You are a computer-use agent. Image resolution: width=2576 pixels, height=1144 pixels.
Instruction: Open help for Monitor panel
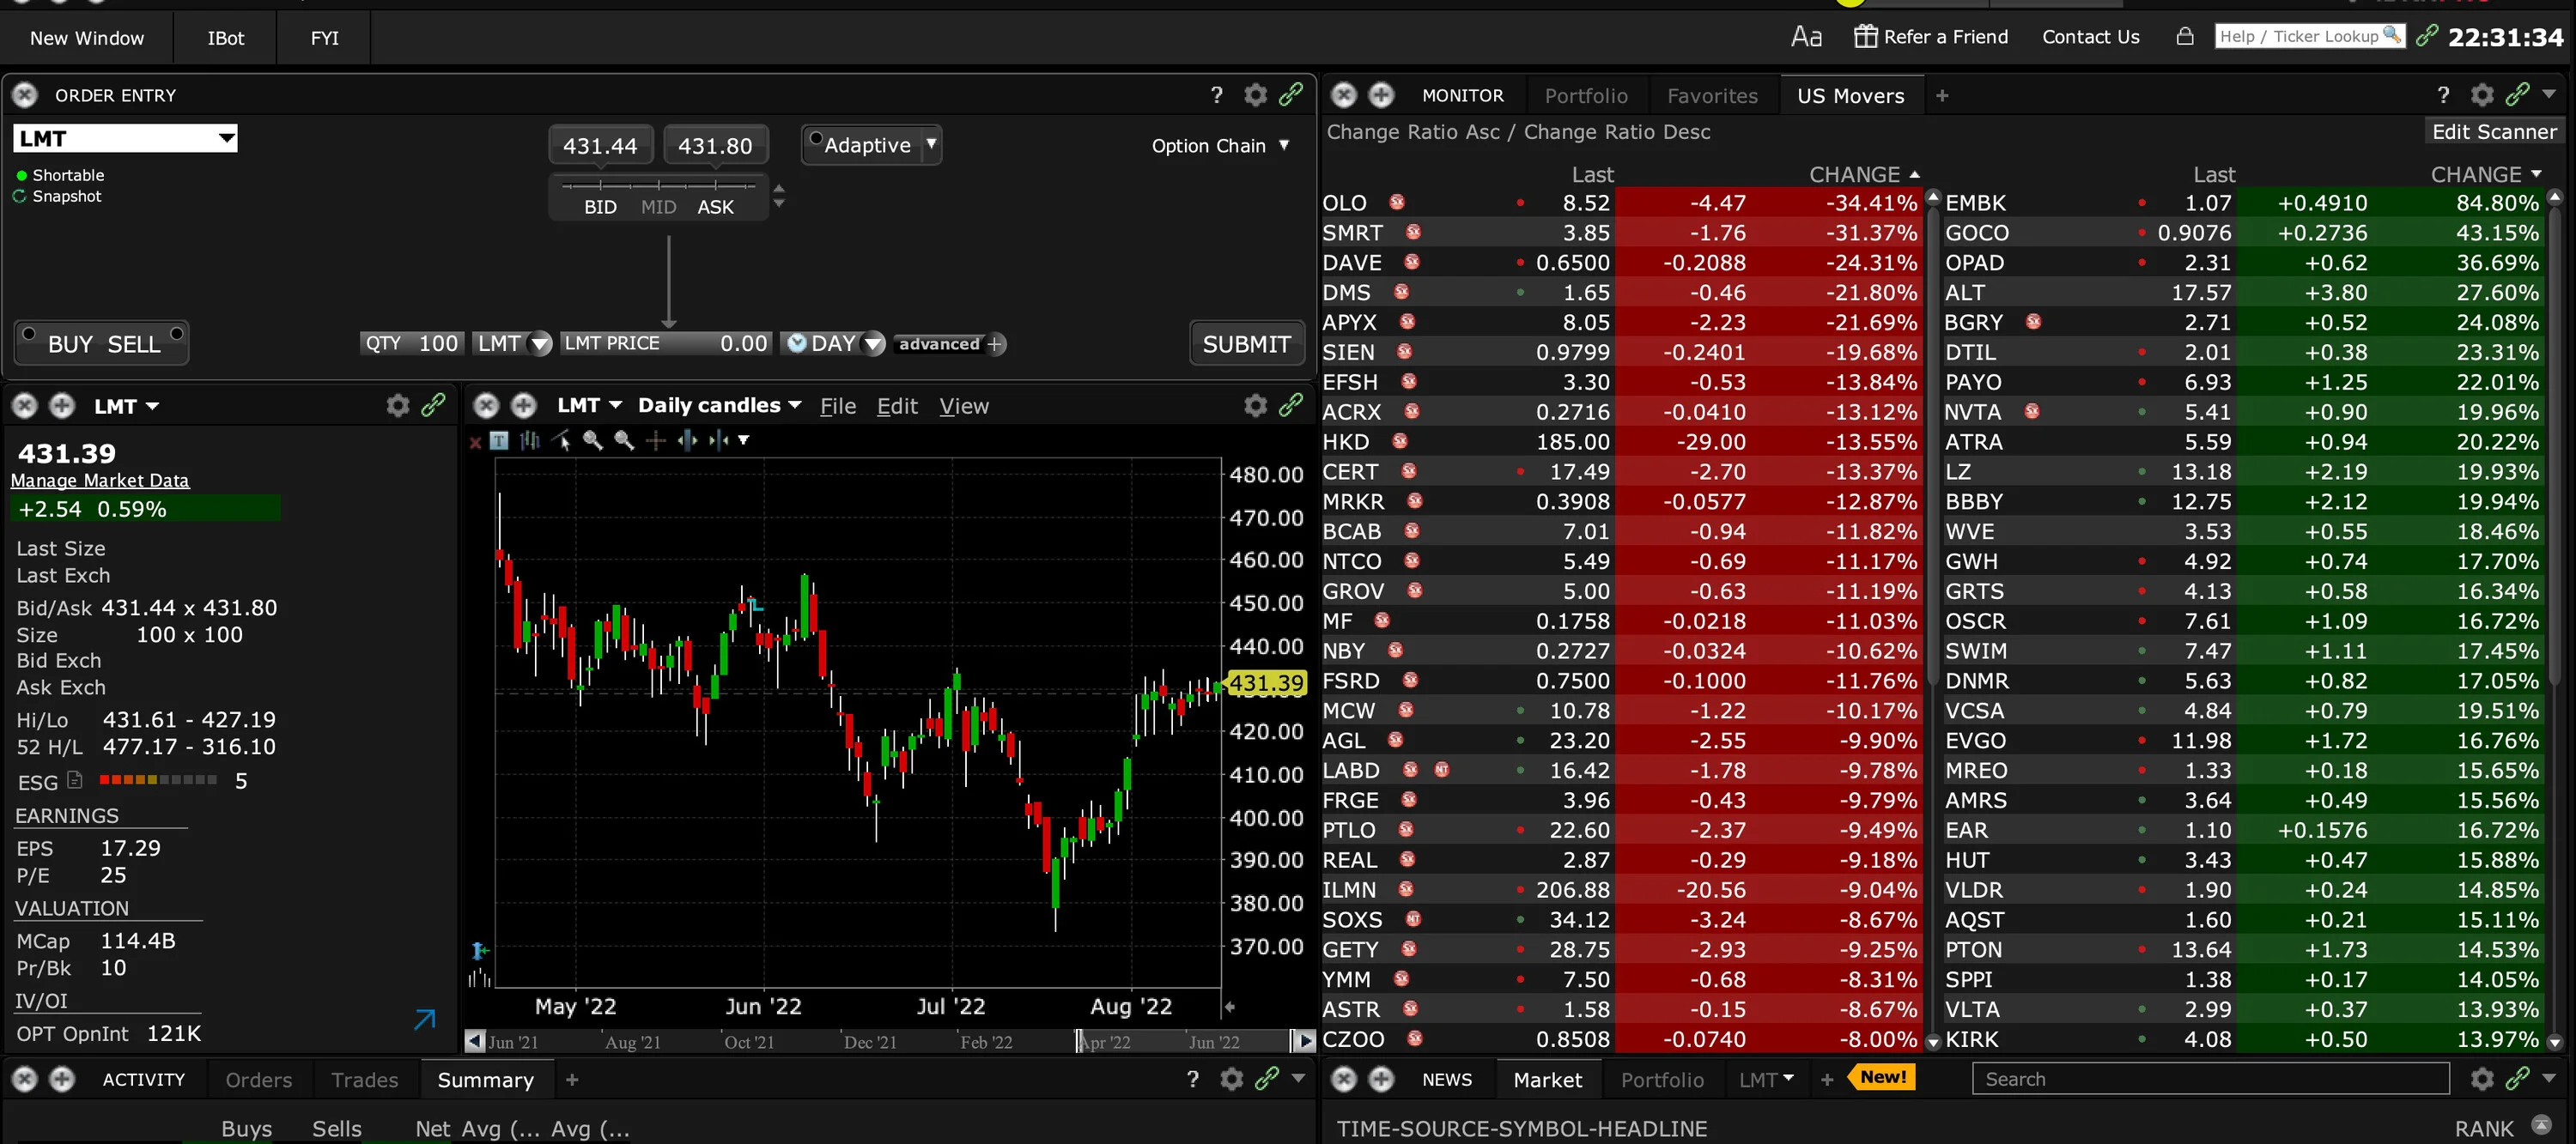pos(2443,95)
